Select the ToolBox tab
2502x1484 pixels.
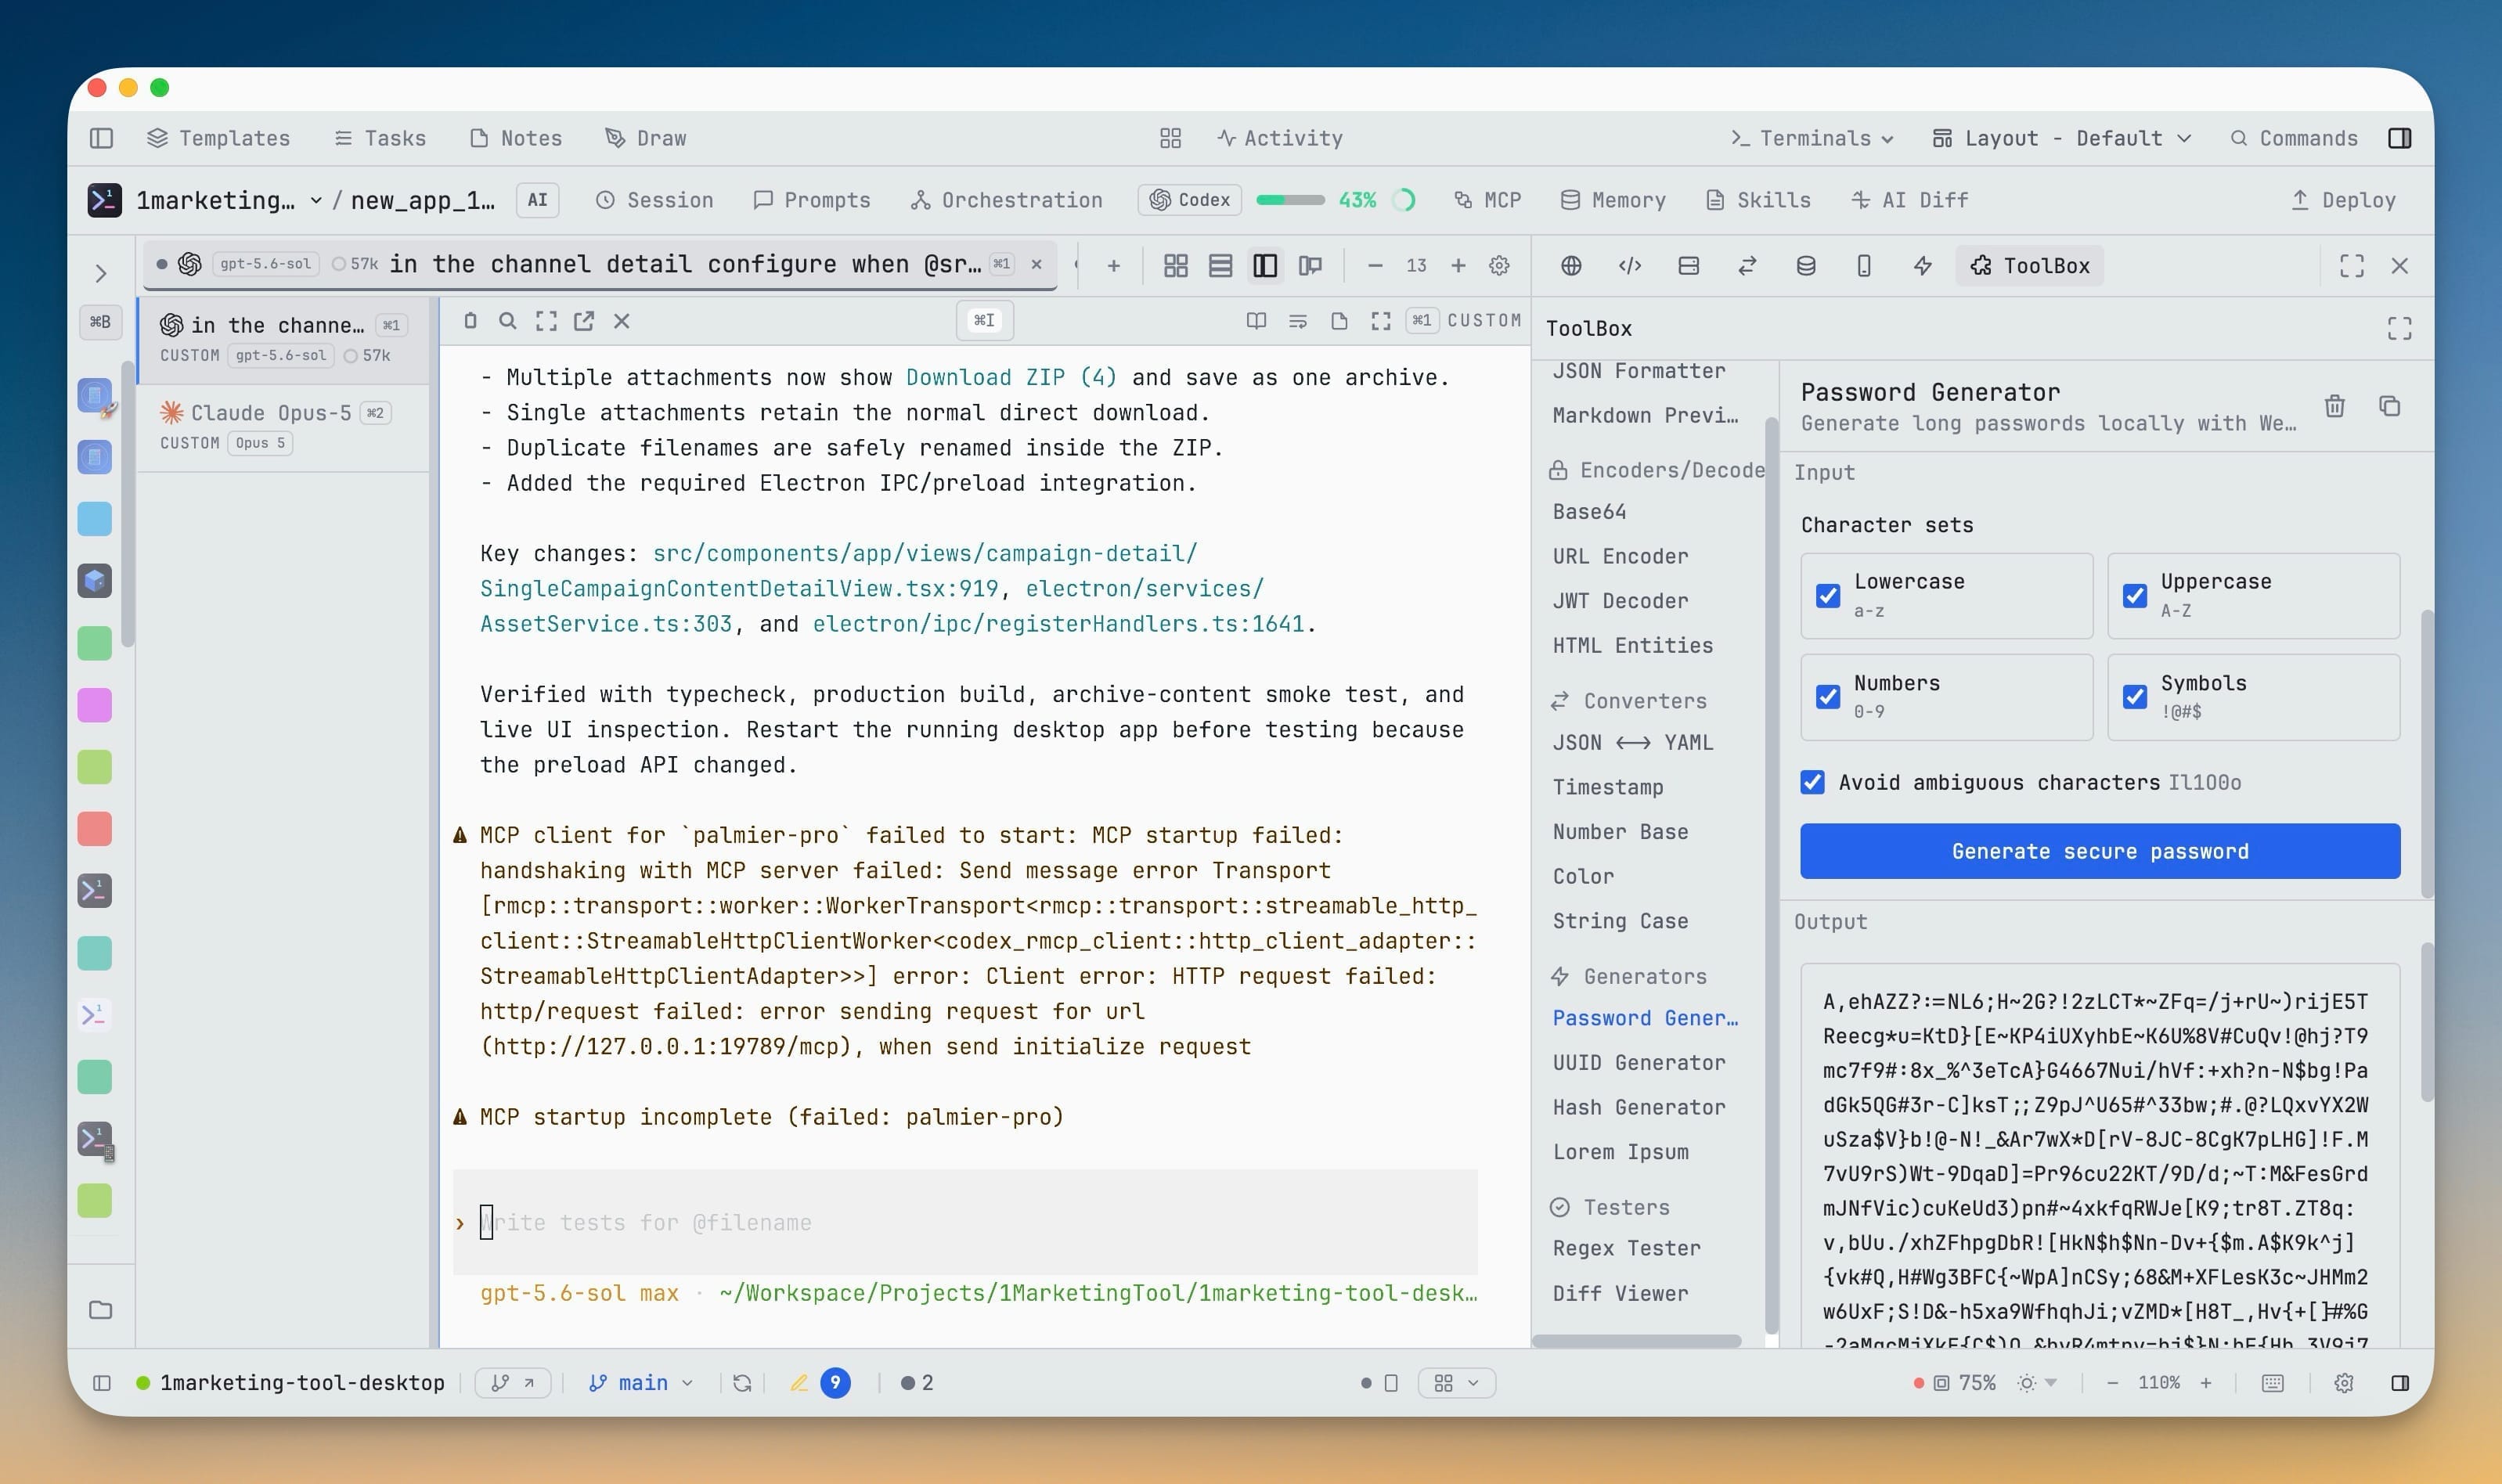pyautogui.click(x=2029, y=265)
